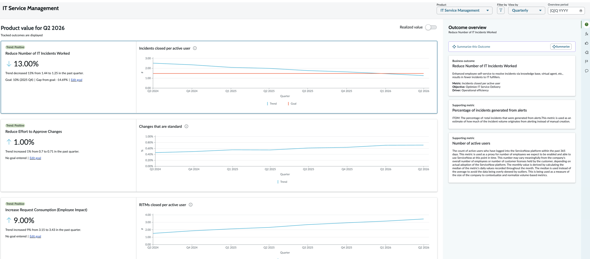Open the speech bubble comments icon
590x259 pixels.
click(587, 71)
